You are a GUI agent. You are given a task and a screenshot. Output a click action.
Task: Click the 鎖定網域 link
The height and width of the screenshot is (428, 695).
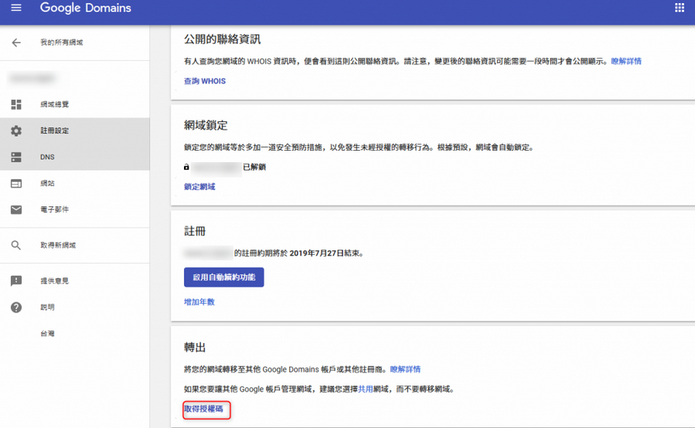point(199,186)
